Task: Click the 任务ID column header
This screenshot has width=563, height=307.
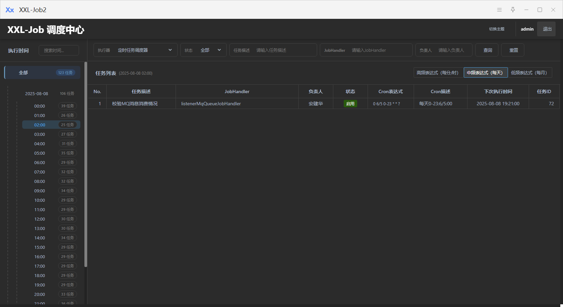Action: coord(544,91)
